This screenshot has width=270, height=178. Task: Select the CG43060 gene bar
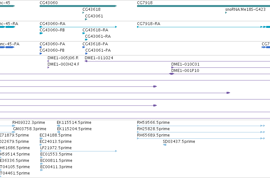(78, 6)
